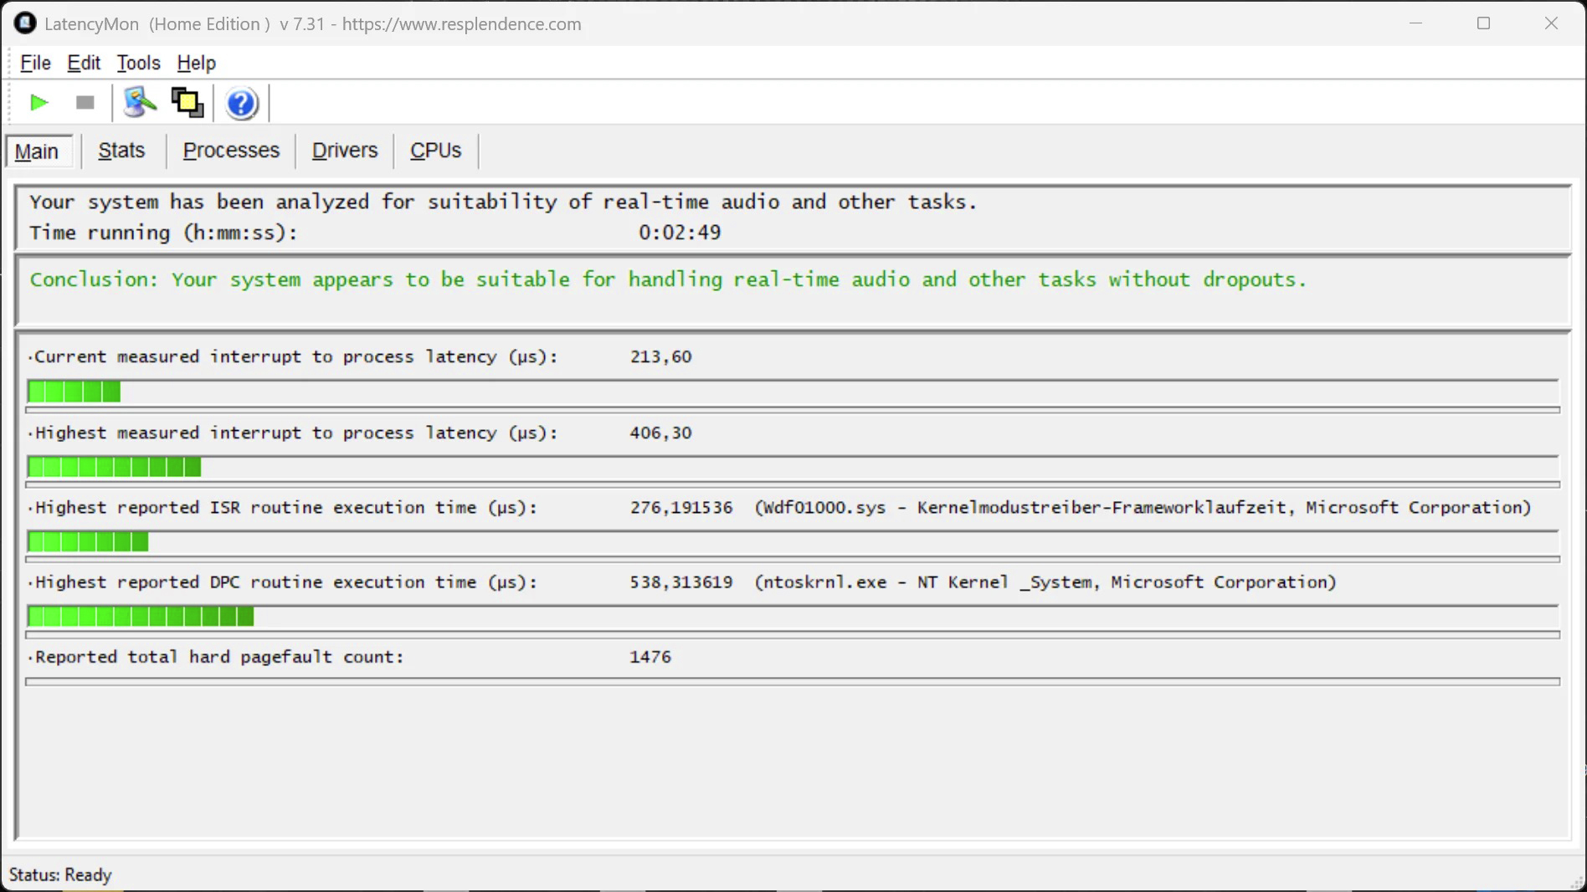Open the Edit menu
Screen dimensions: 1587x892
(x=84, y=63)
